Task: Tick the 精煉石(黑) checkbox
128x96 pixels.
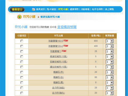Action: [x=22, y=83]
